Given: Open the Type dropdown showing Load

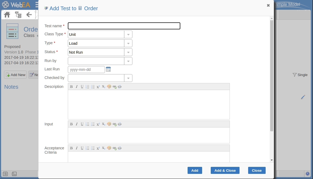Looking at the screenshot, I should (x=128, y=43).
